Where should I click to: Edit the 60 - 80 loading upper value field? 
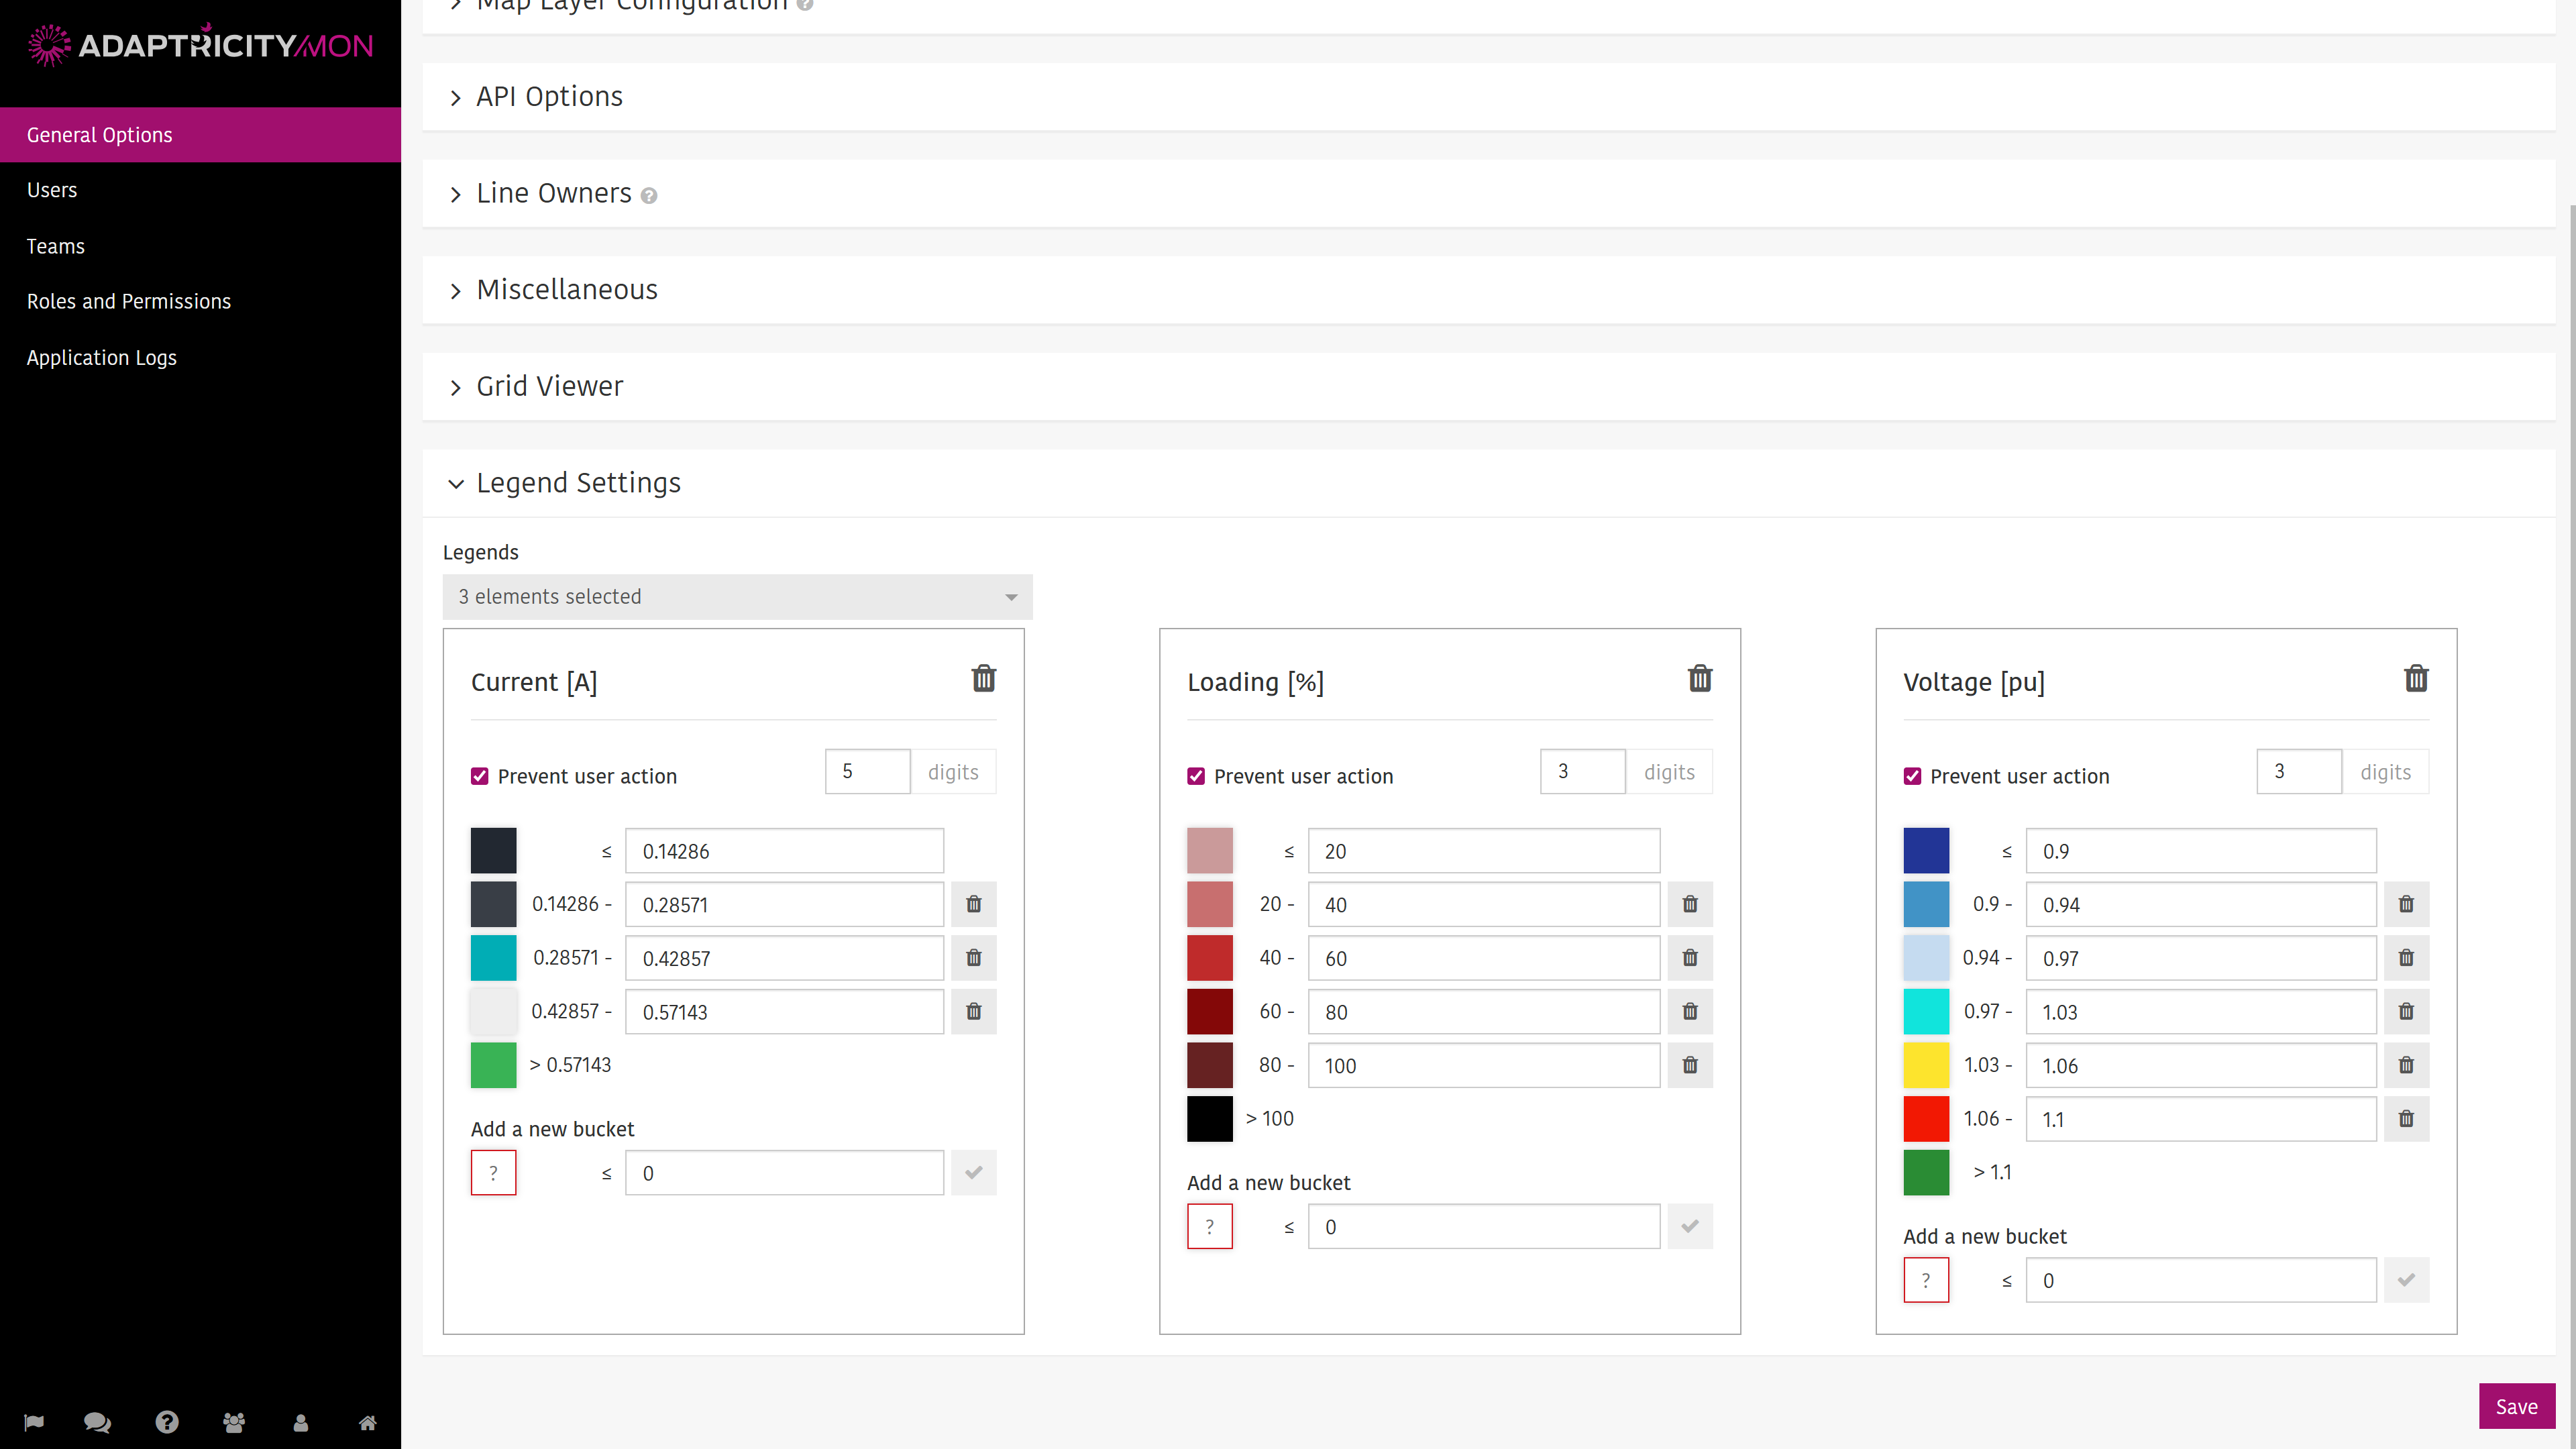click(x=1483, y=1011)
